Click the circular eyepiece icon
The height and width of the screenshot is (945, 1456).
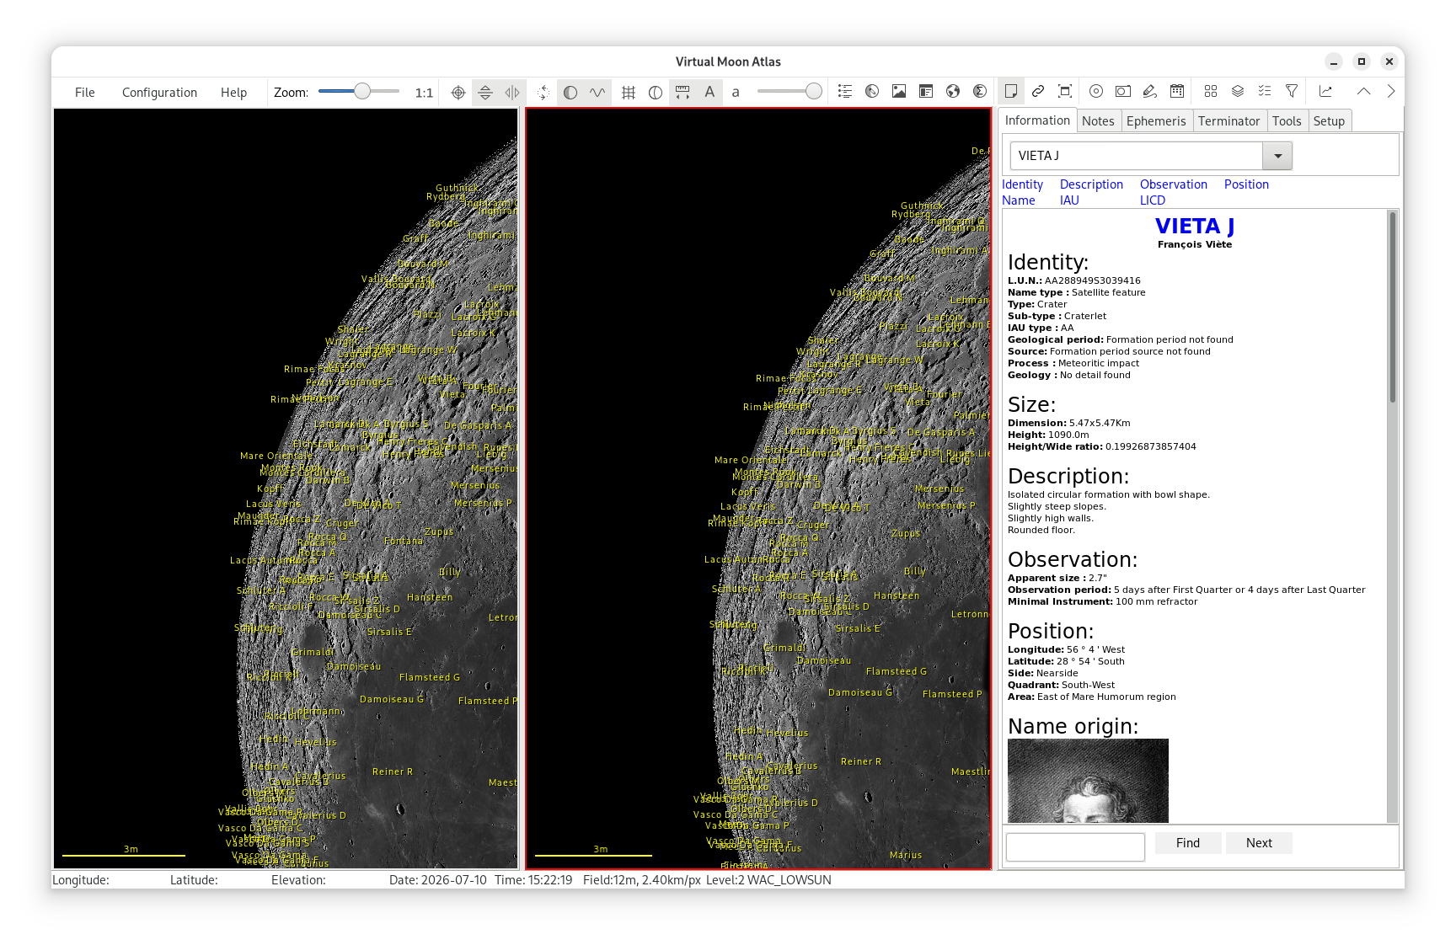click(1096, 91)
